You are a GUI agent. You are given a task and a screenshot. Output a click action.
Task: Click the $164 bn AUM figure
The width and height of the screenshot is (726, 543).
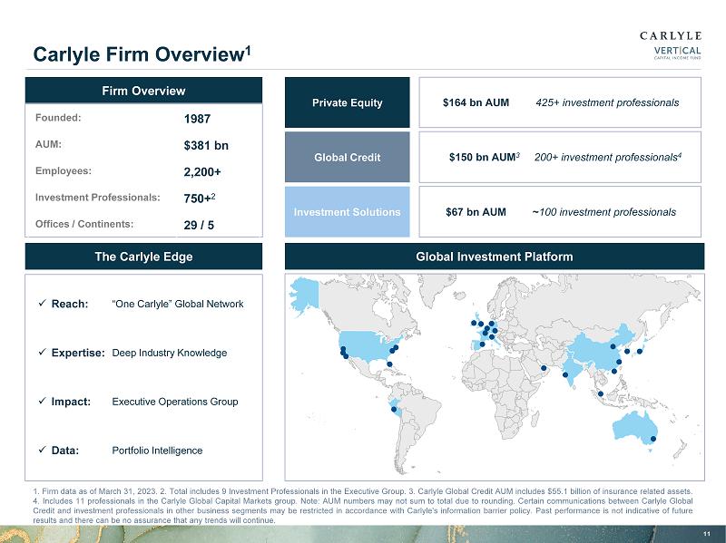(x=476, y=102)
